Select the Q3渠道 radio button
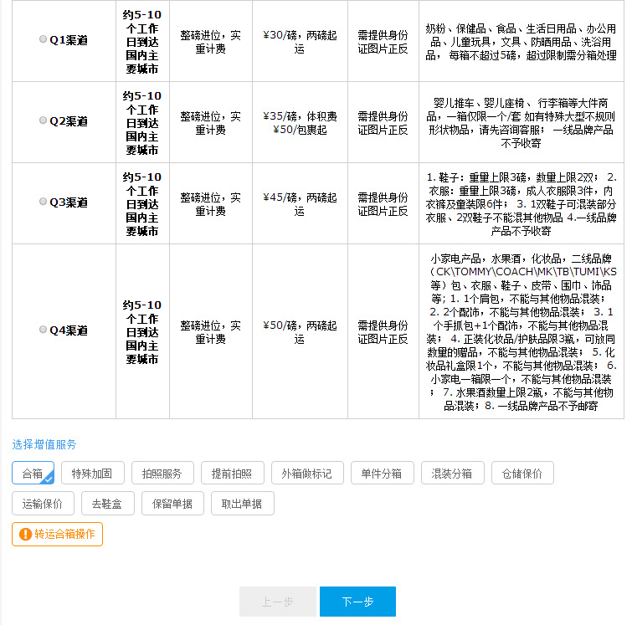This screenshot has width=632, height=625. pyautogui.click(x=43, y=202)
